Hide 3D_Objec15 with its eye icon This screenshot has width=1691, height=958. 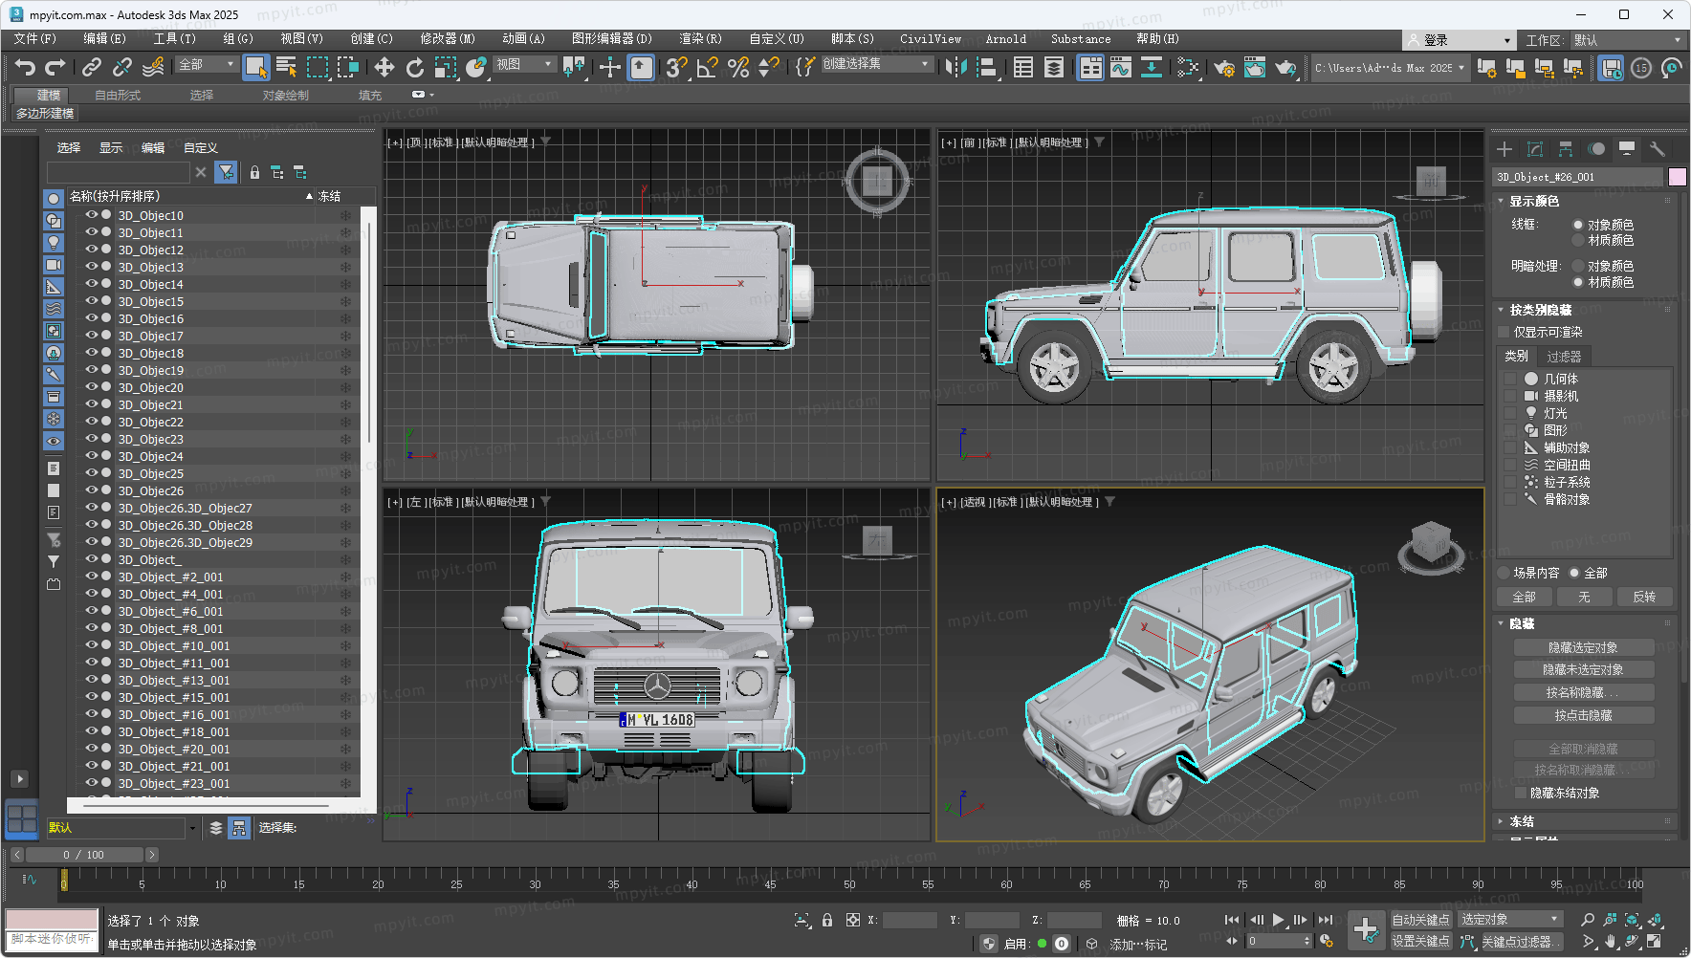(x=92, y=301)
